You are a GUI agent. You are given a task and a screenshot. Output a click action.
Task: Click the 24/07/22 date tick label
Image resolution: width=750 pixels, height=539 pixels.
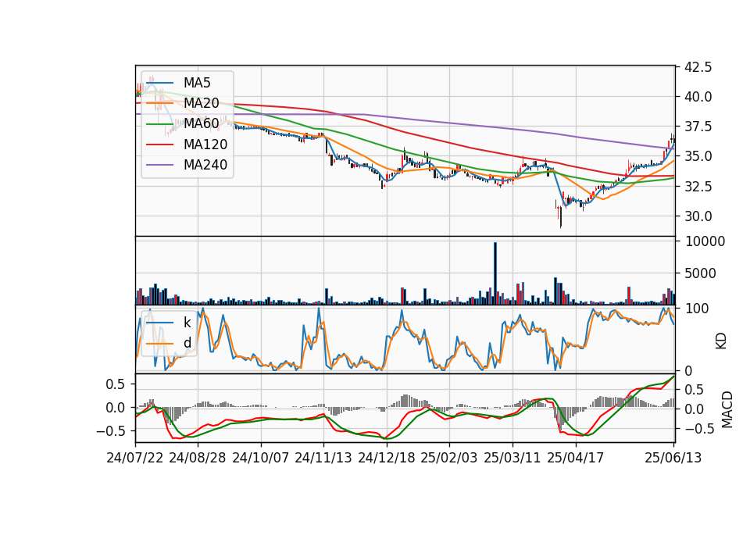[x=135, y=459]
